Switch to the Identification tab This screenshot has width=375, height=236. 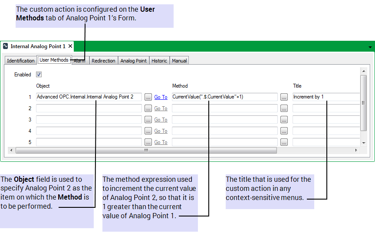pos(21,61)
